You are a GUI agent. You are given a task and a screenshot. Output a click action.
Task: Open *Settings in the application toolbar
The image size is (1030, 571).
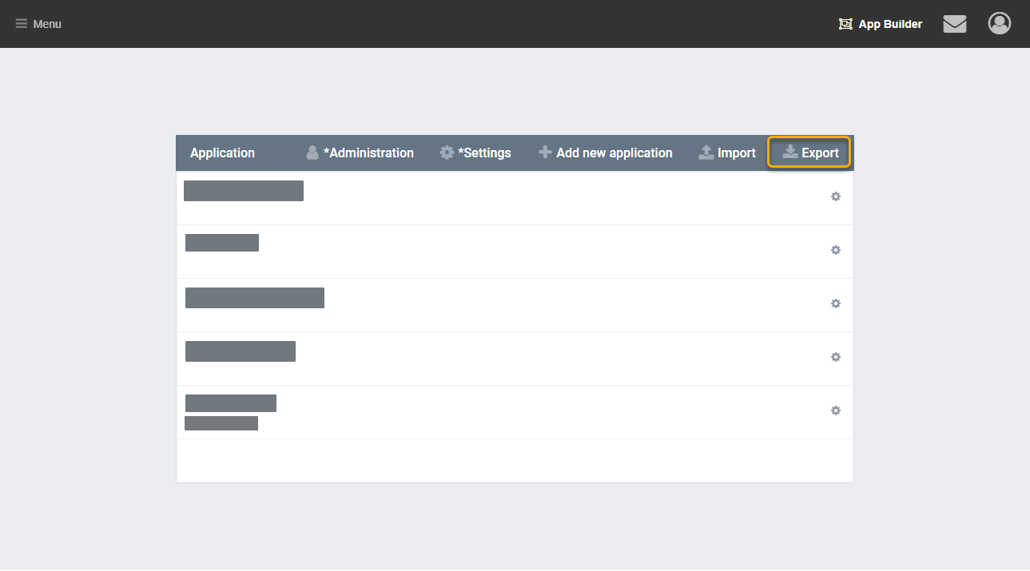475,153
